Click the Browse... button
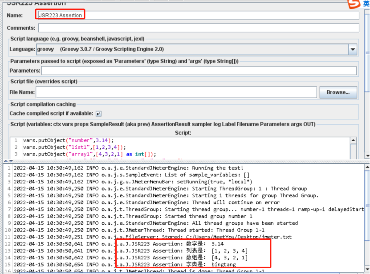This screenshot has height=274, width=370. coord(338,92)
